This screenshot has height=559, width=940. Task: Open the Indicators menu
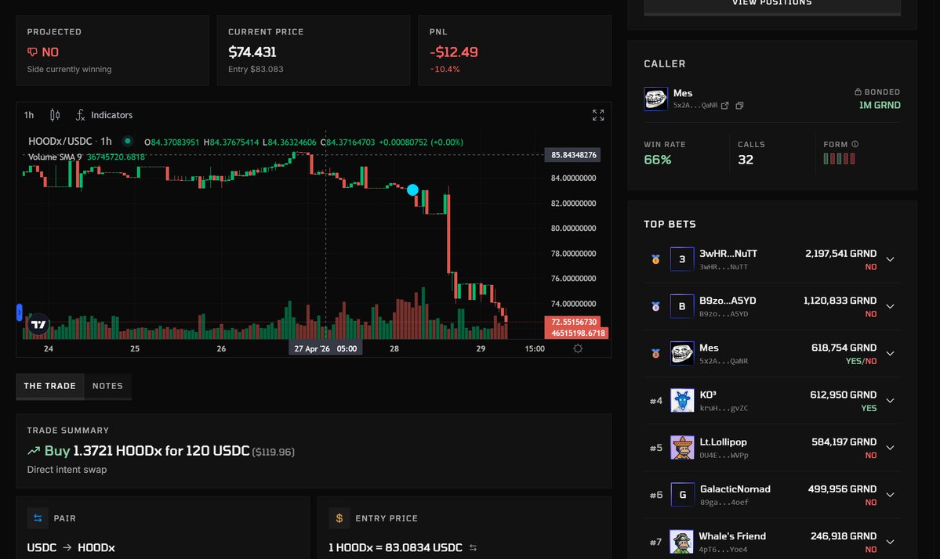click(x=104, y=115)
